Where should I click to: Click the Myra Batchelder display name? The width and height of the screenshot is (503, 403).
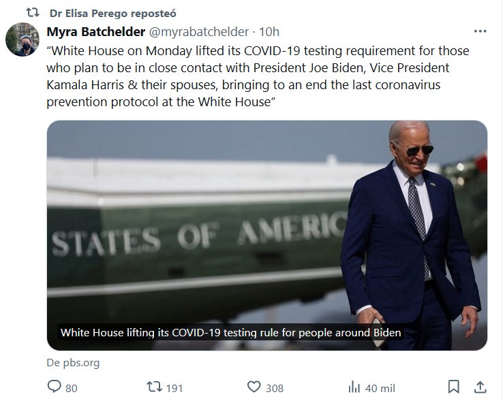tap(95, 32)
